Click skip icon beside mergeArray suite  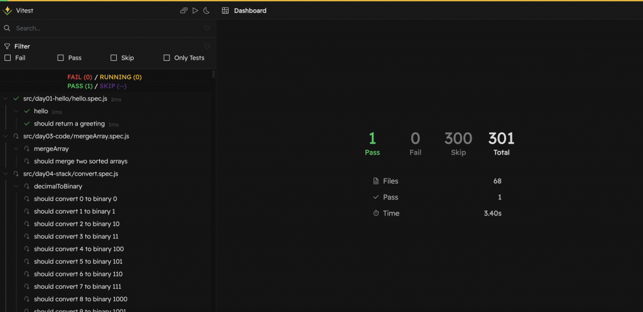click(26, 149)
